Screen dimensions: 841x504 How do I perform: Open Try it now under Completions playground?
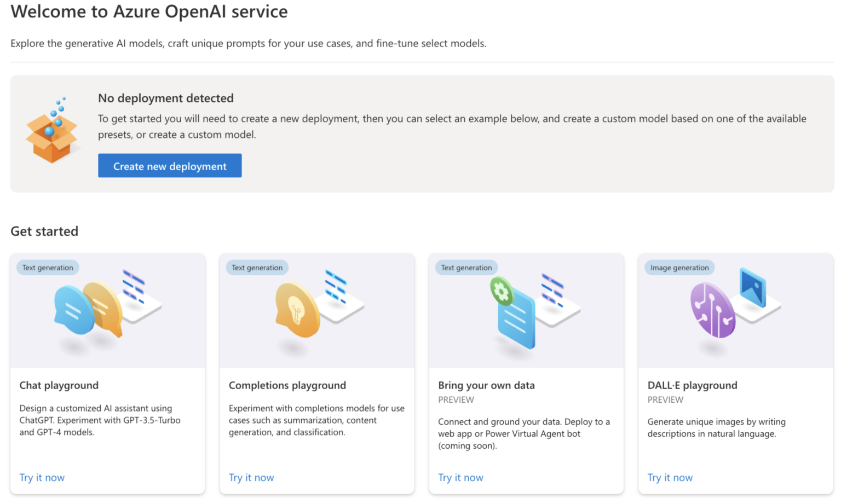point(251,478)
